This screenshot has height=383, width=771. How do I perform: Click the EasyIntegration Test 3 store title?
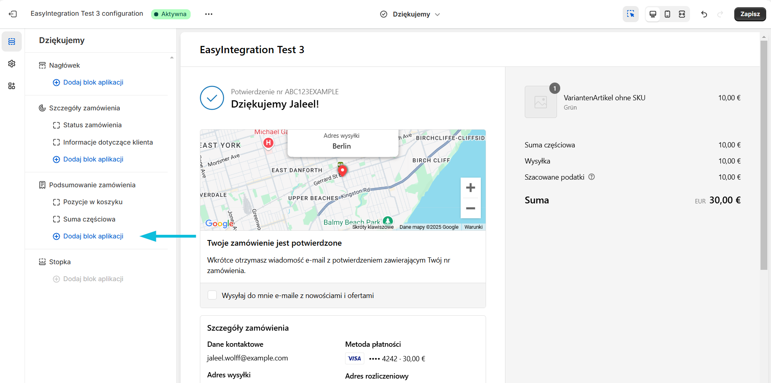252,50
